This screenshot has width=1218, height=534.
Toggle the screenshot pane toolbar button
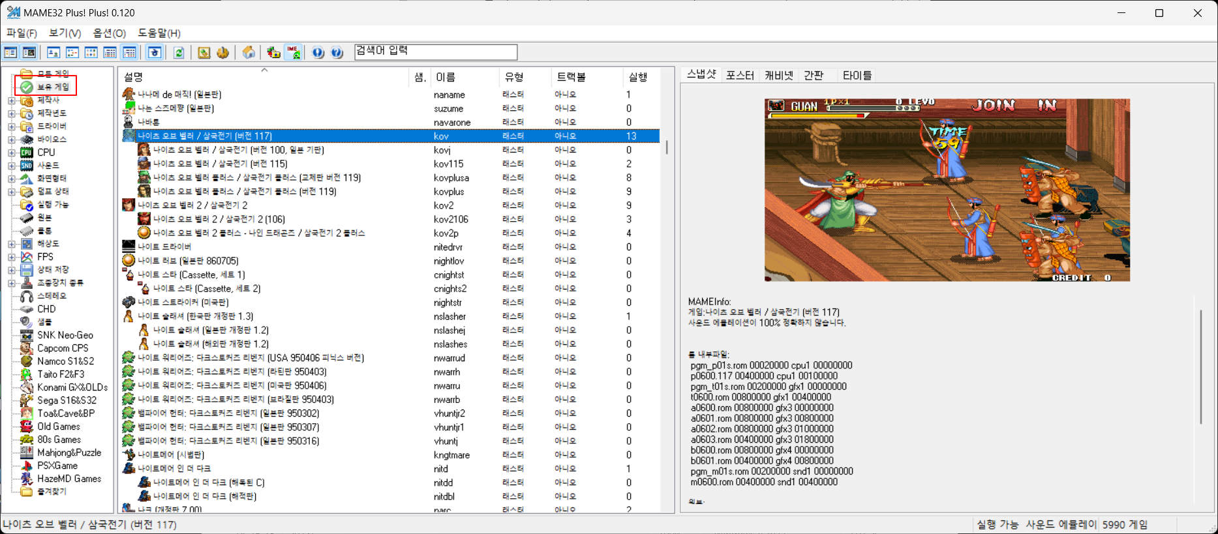29,53
